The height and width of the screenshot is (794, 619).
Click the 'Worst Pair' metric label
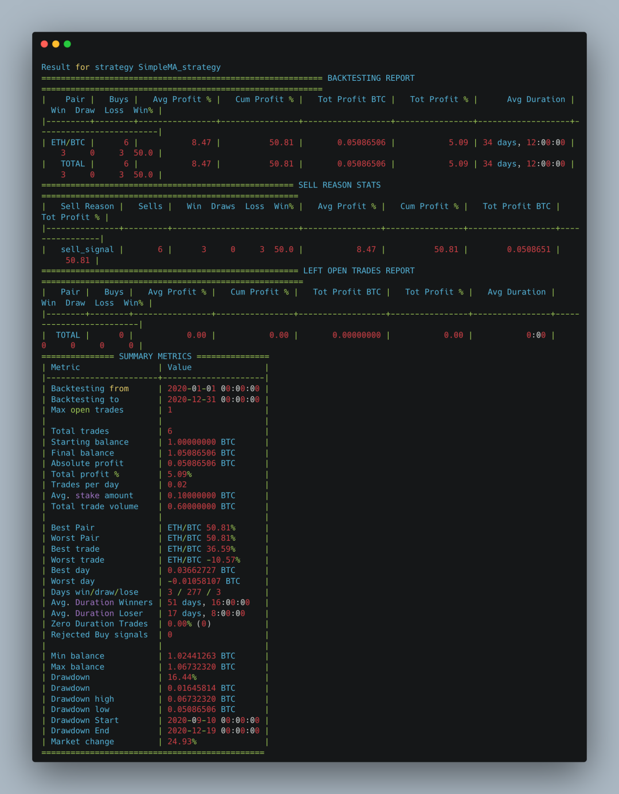75,538
